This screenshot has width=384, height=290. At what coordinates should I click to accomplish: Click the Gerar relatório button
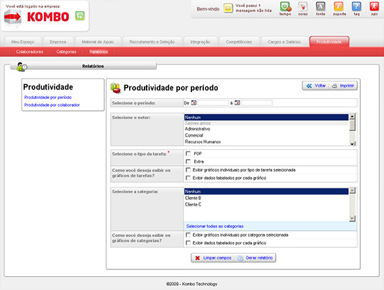pos(256,258)
